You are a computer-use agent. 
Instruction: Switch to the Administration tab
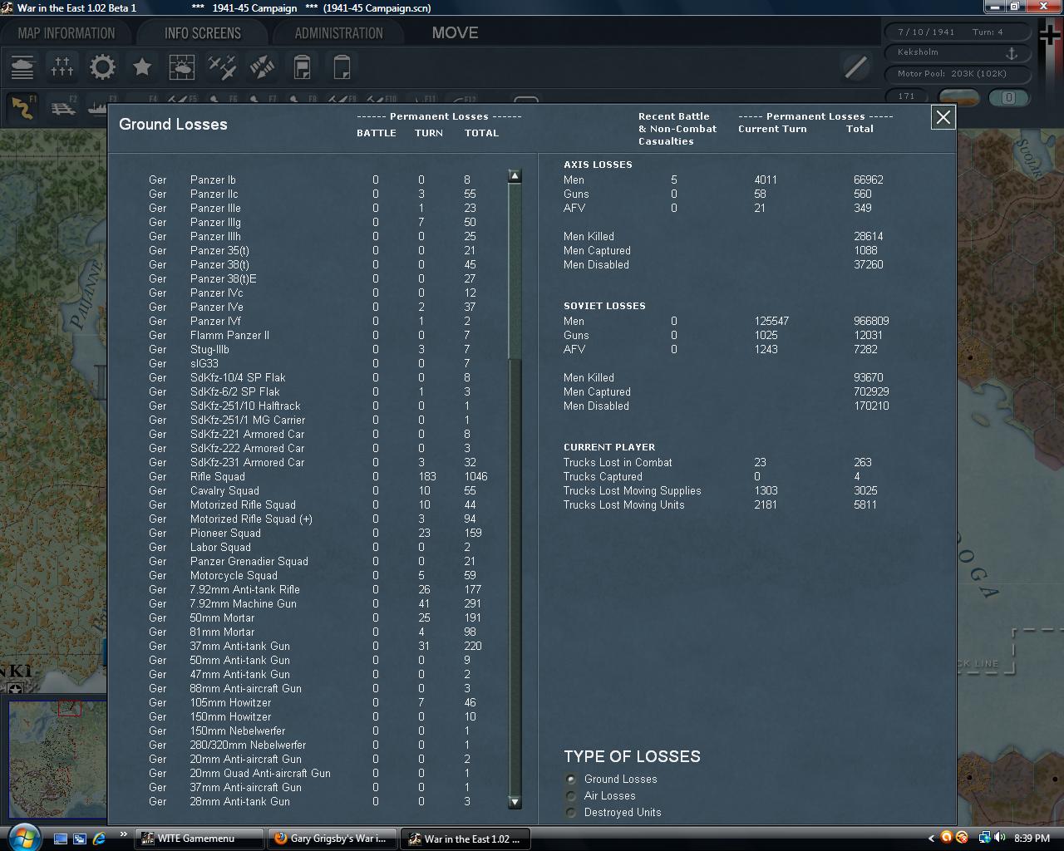pos(339,33)
